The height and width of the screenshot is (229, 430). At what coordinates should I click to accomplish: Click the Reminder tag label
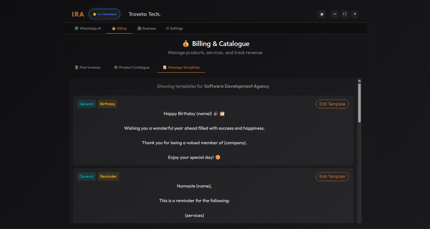click(x=108, y=176)
